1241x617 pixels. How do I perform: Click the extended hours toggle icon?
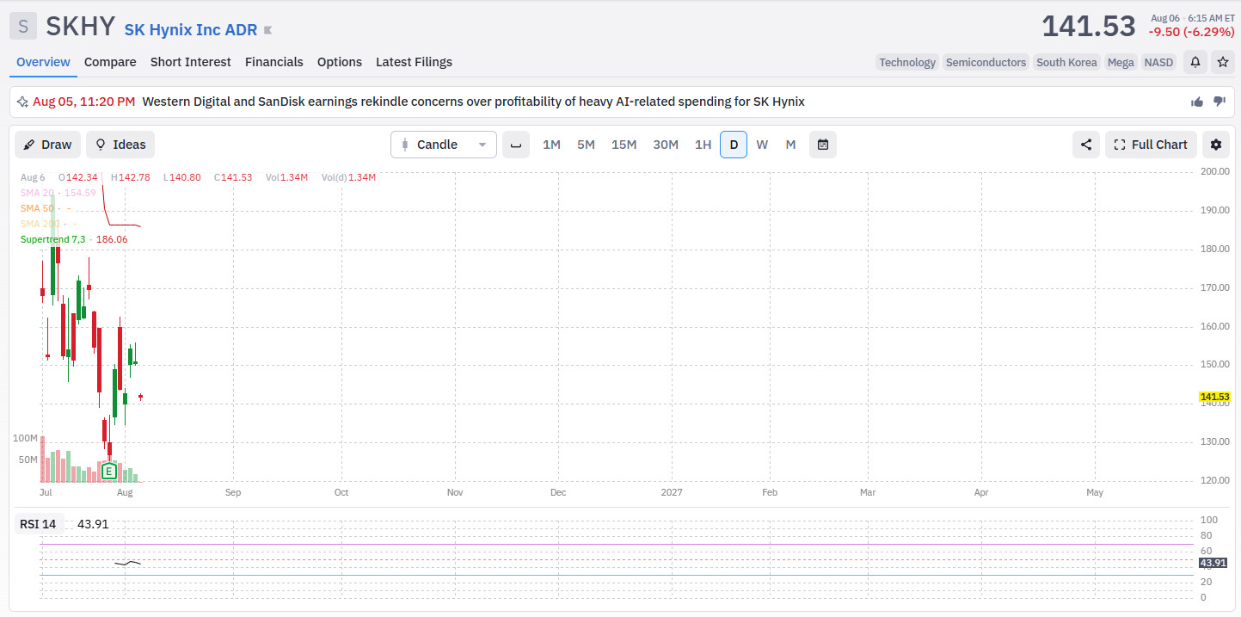tap(516, 145)
